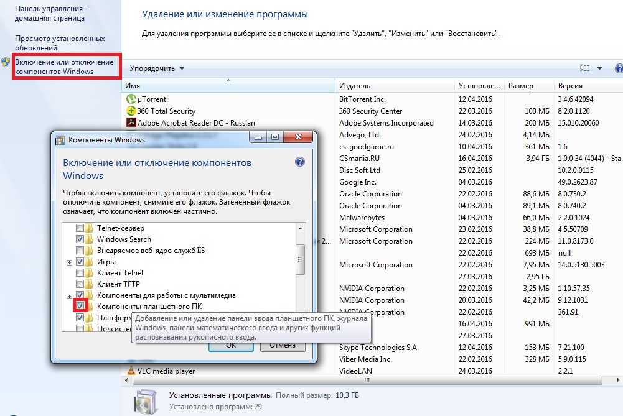Open help in Windows Components dialog

tap(299, 162)
